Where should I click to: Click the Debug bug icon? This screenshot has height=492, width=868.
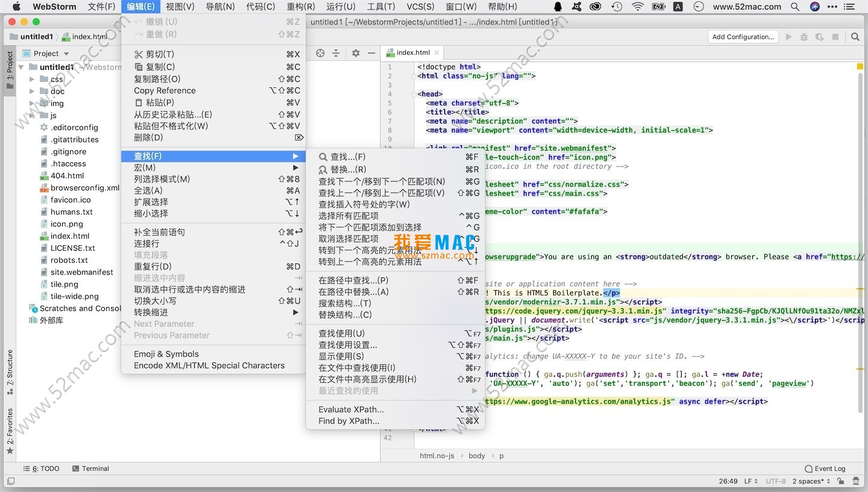(x=803, y=37)
